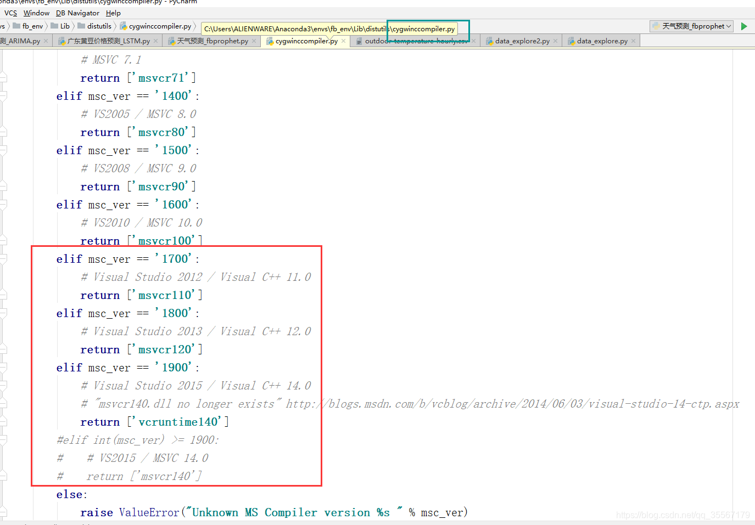Collapse the fold at elif msc_ver == '1900'
The height and width of the screenshot is (525, 755).
pos(3,368)
